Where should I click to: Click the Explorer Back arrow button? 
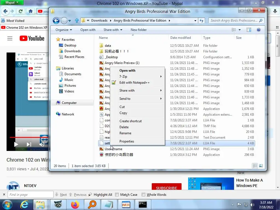click(x=56, y=21)
